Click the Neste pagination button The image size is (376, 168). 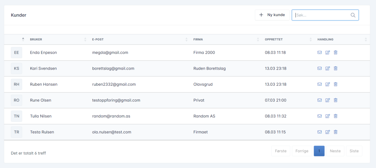coord(335,151)
